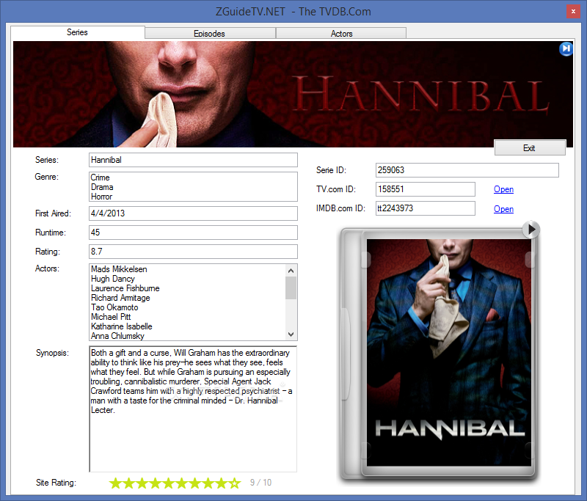Click the Series name field
This screenshot has width=587, height=501.
(x=193, y=160)
